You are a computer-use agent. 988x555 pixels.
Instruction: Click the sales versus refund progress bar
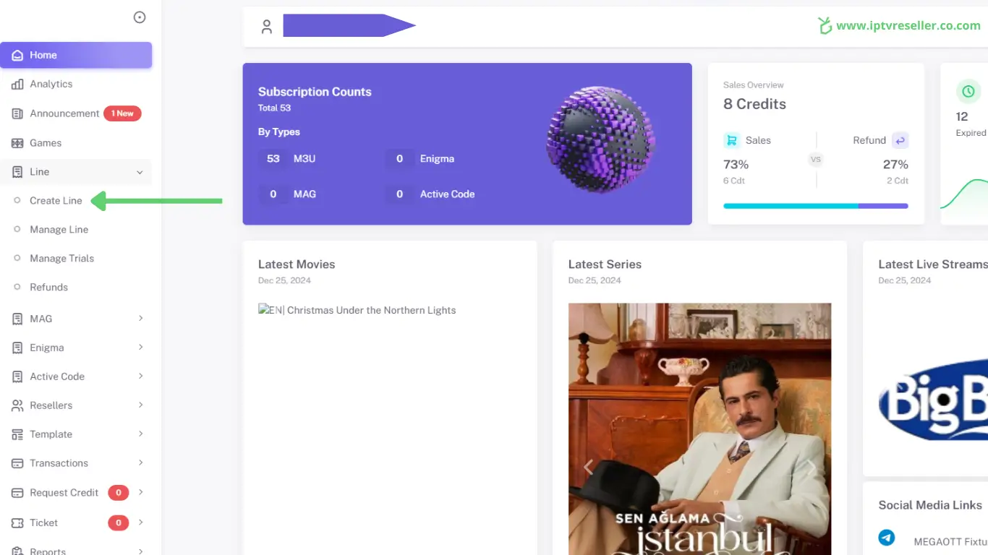(x=815, y=206)
